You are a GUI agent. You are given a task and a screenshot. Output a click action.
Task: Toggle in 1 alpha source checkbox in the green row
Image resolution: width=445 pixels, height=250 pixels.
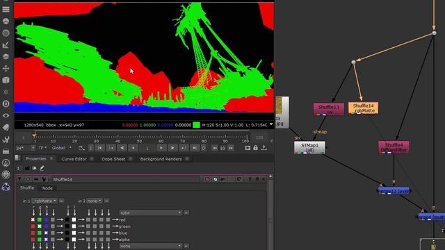coord(53,226)
